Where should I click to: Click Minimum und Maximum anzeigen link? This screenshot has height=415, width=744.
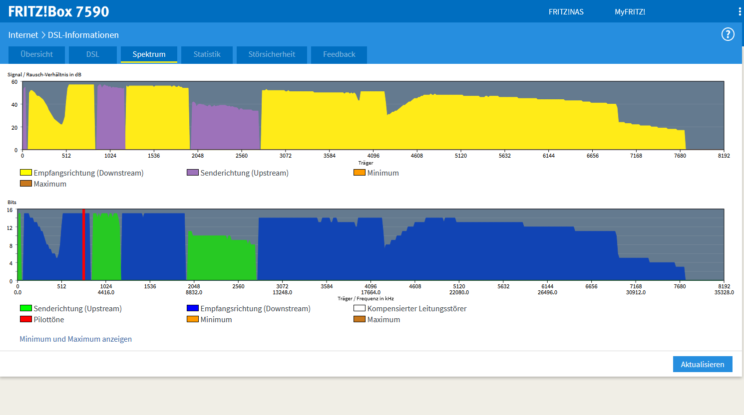pyautogui.click(x=76, y=339)
